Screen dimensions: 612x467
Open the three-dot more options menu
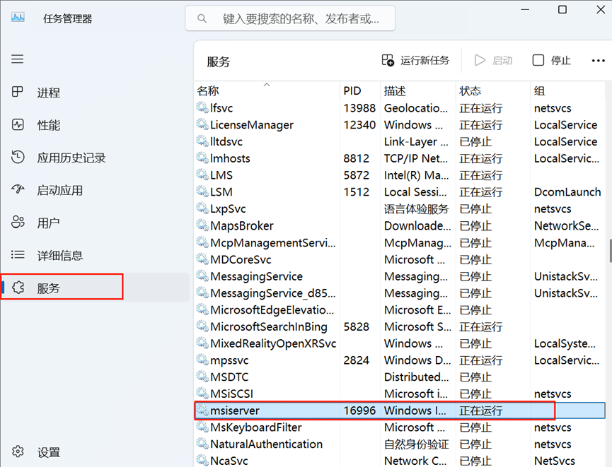coord(598,61)
